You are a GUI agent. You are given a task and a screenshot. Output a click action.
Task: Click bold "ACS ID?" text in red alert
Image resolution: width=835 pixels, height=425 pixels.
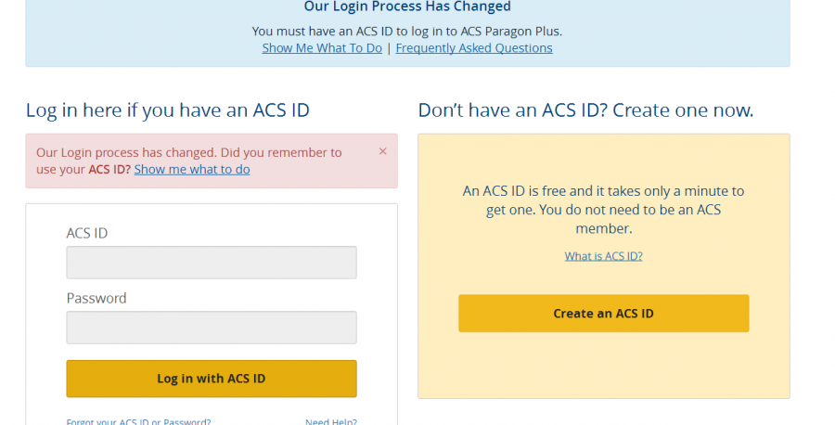(x=109, y=170)
